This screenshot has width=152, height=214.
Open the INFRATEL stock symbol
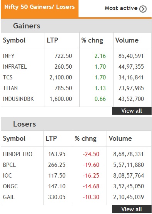pos(15,67)
